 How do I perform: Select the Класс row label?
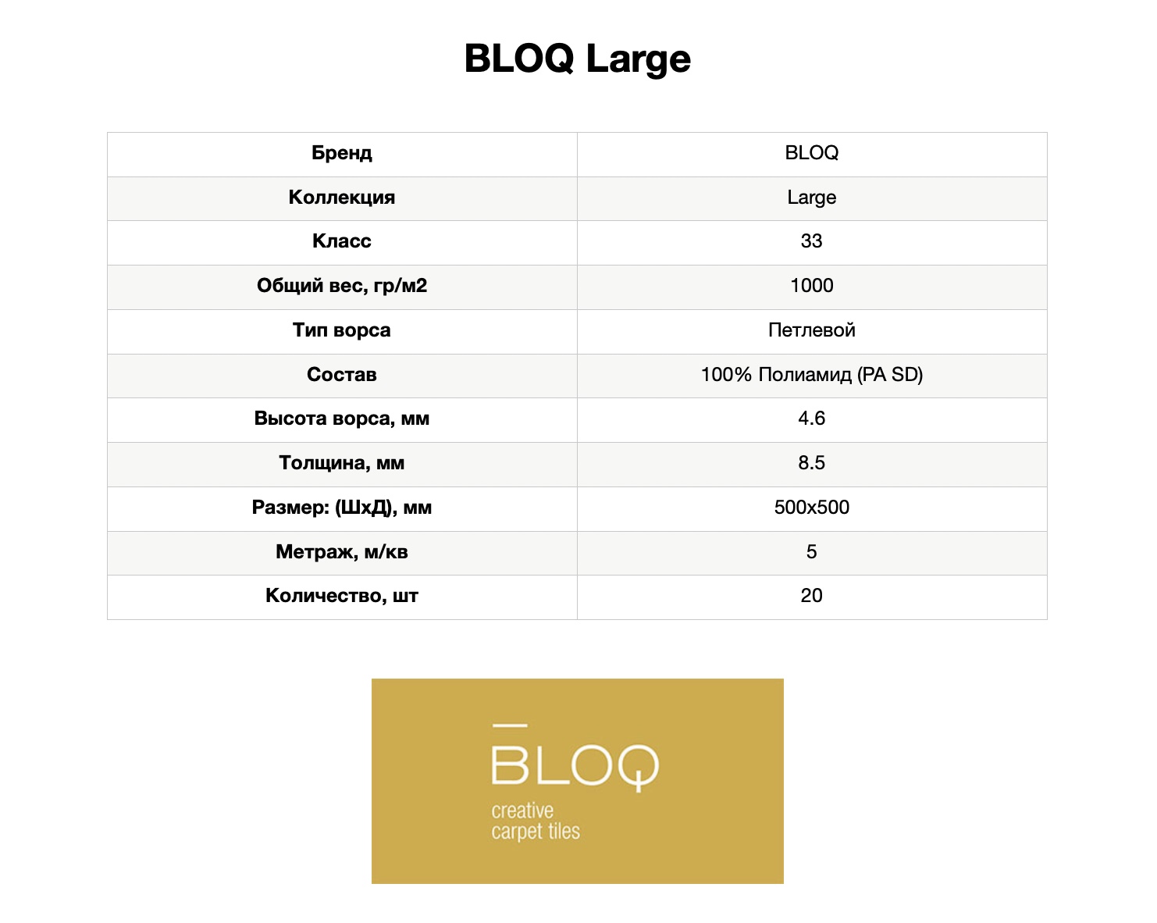pos(342,241)
